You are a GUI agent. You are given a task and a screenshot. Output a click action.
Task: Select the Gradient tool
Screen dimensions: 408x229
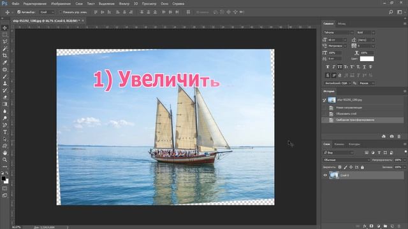(x=4, y=104)
